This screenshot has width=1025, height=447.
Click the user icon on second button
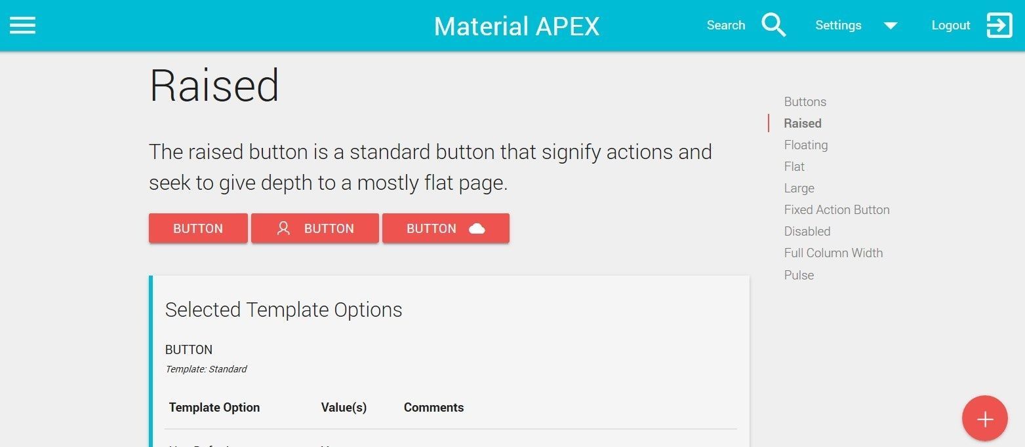pyautogui.click(x=283, y=228)
